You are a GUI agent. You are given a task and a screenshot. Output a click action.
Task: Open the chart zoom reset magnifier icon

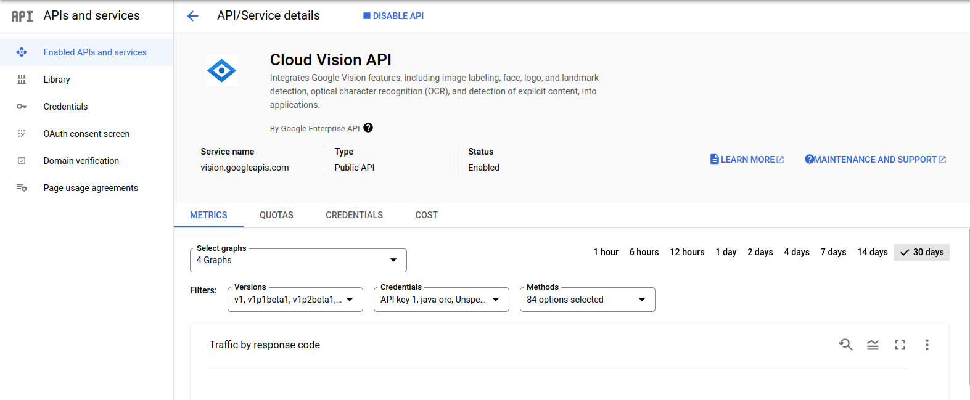click(x=845, y=345)
